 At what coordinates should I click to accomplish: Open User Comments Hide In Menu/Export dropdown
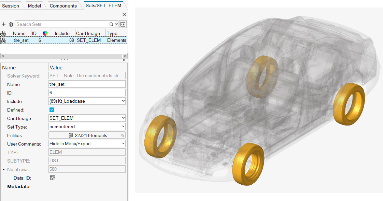(x=87, y=144)
